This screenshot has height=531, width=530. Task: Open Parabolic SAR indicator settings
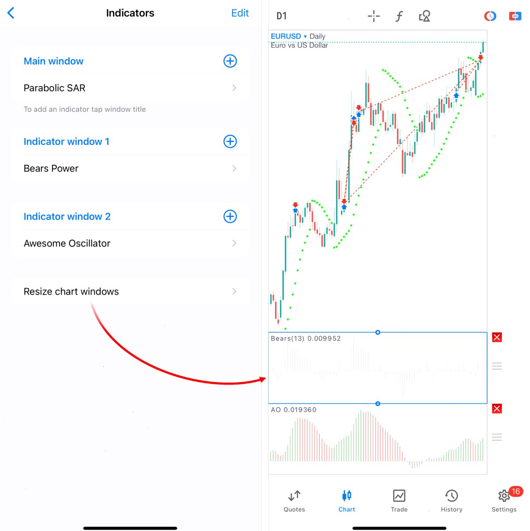pos(130,88)
